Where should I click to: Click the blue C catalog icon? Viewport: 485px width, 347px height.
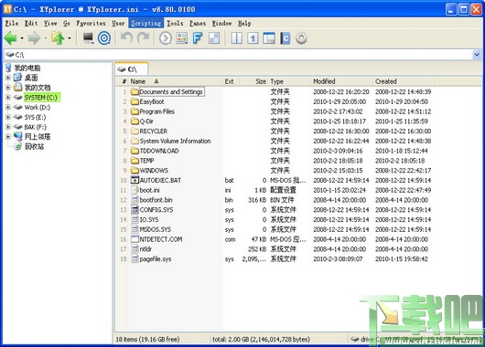(286, 38)
